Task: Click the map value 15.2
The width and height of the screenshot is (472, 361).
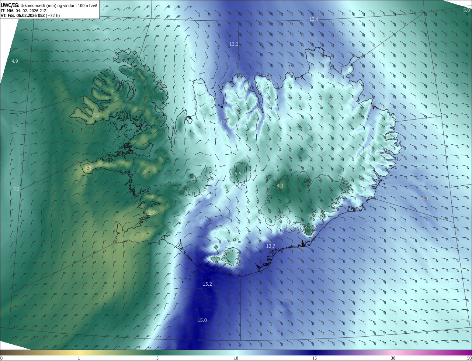Action: pos(208,284)
